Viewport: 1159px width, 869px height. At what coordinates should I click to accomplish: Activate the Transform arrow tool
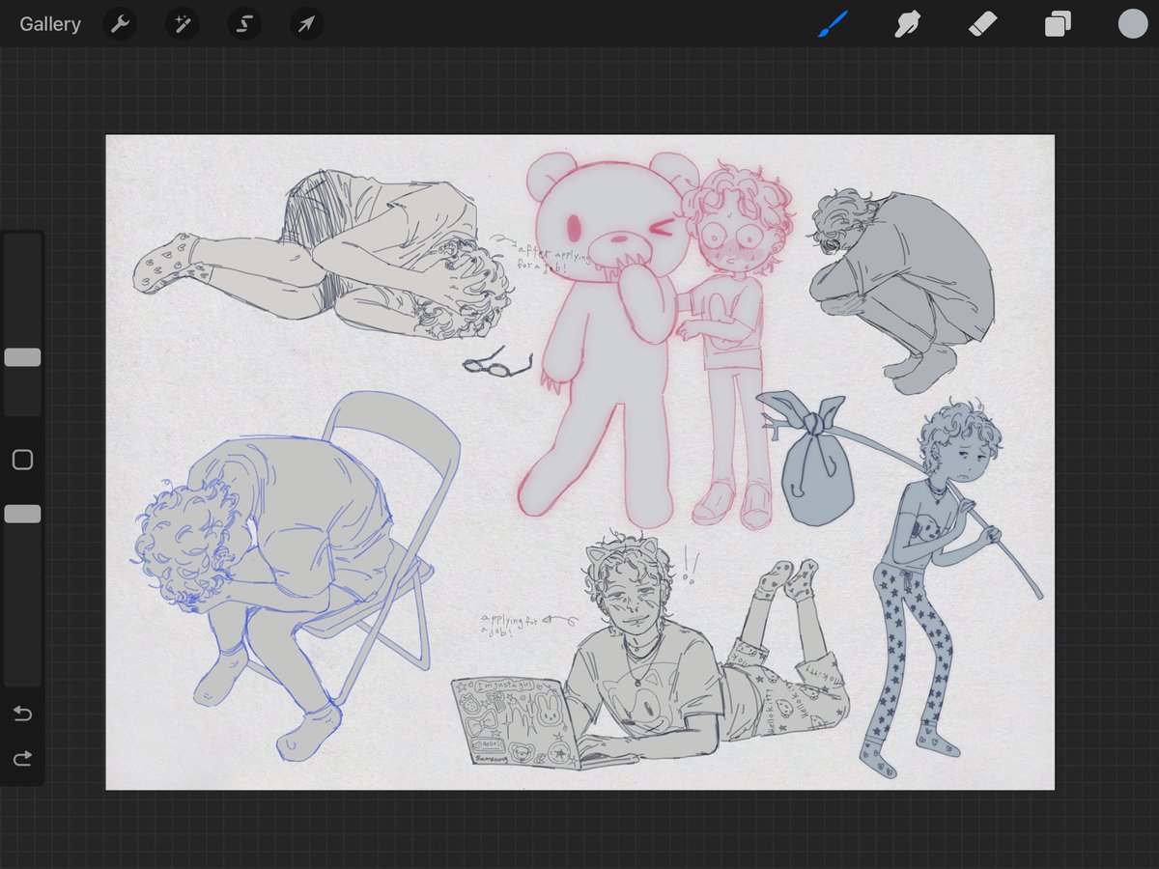(306, 24)
